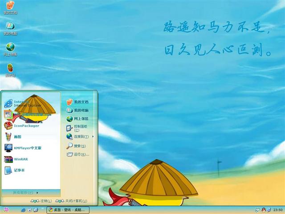Click the network connection tray icon
This screenshot has width=285, height=214.
[269, 210]
